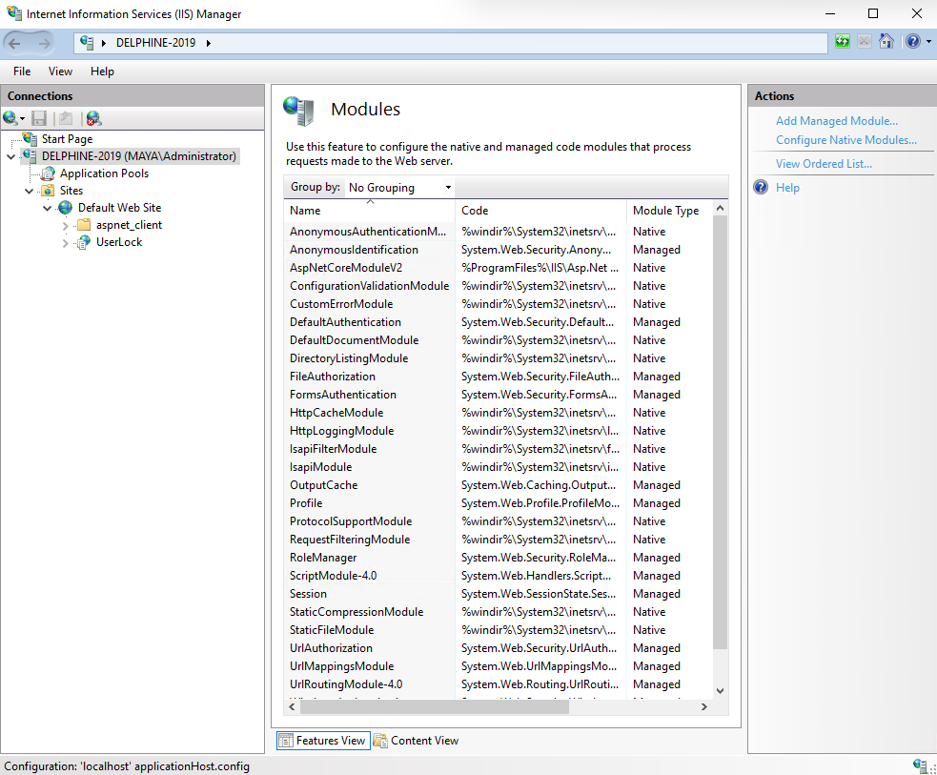The width and height of the screenshot is (937, 775).
Task: Click the Refresh Page icon in address bar
Action: click(843, 42)
